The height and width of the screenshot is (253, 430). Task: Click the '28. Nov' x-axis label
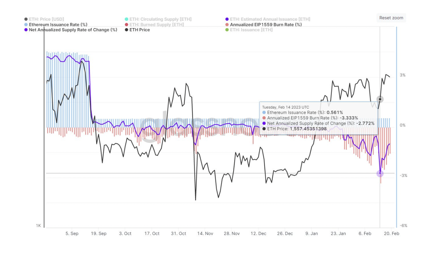pos(232,234)
